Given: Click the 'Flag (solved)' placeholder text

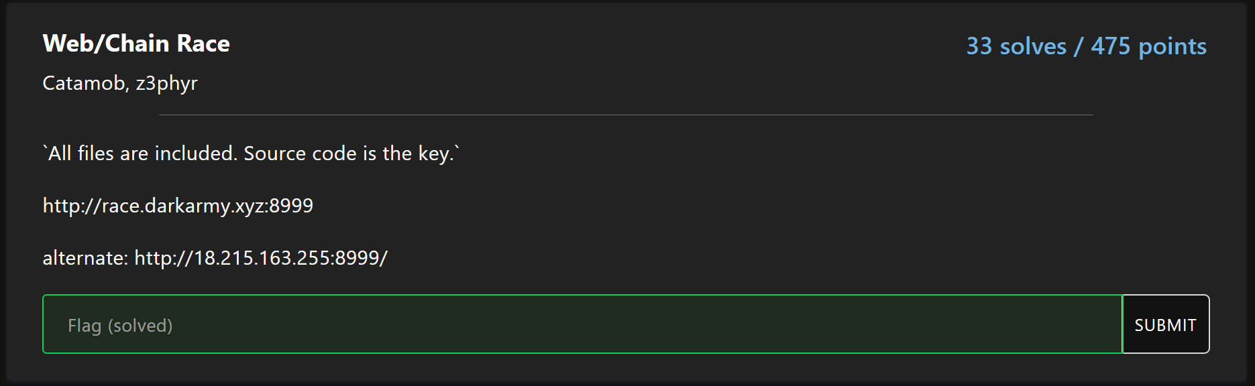Looking at the screenshot, I should pos(120,326).
